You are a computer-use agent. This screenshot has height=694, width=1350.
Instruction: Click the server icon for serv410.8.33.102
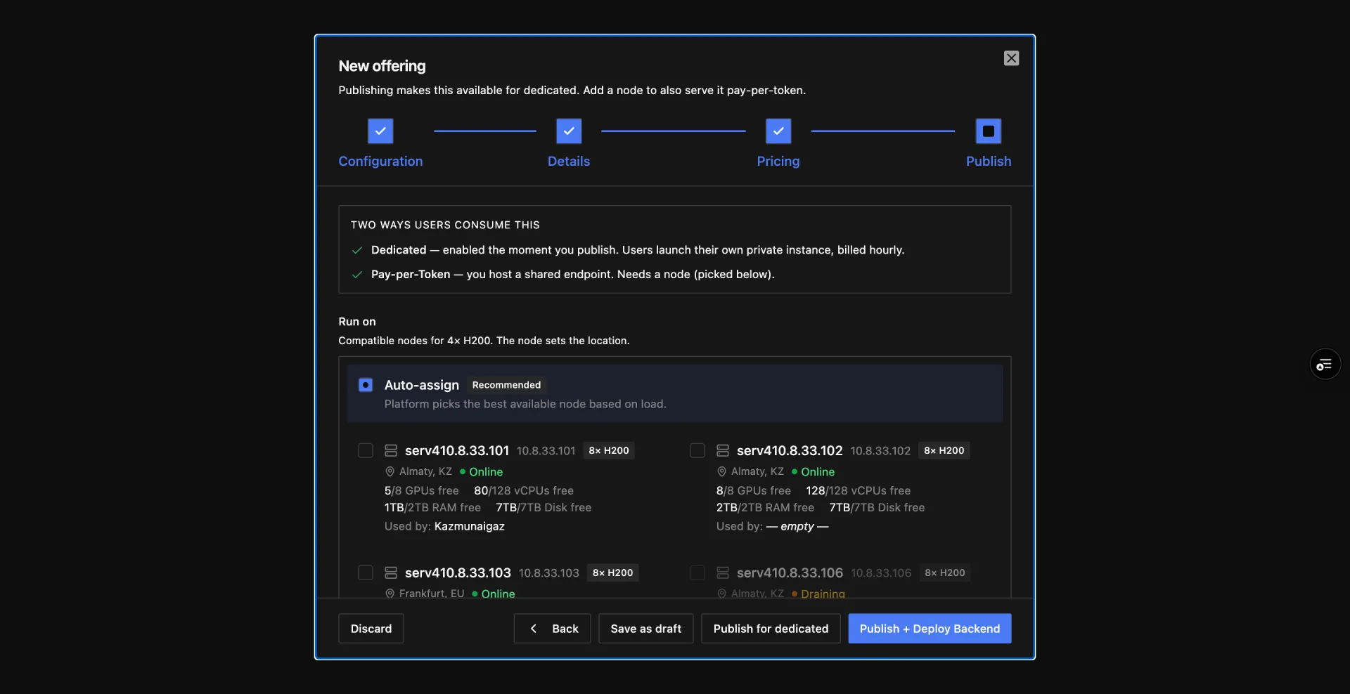(723, 450)
